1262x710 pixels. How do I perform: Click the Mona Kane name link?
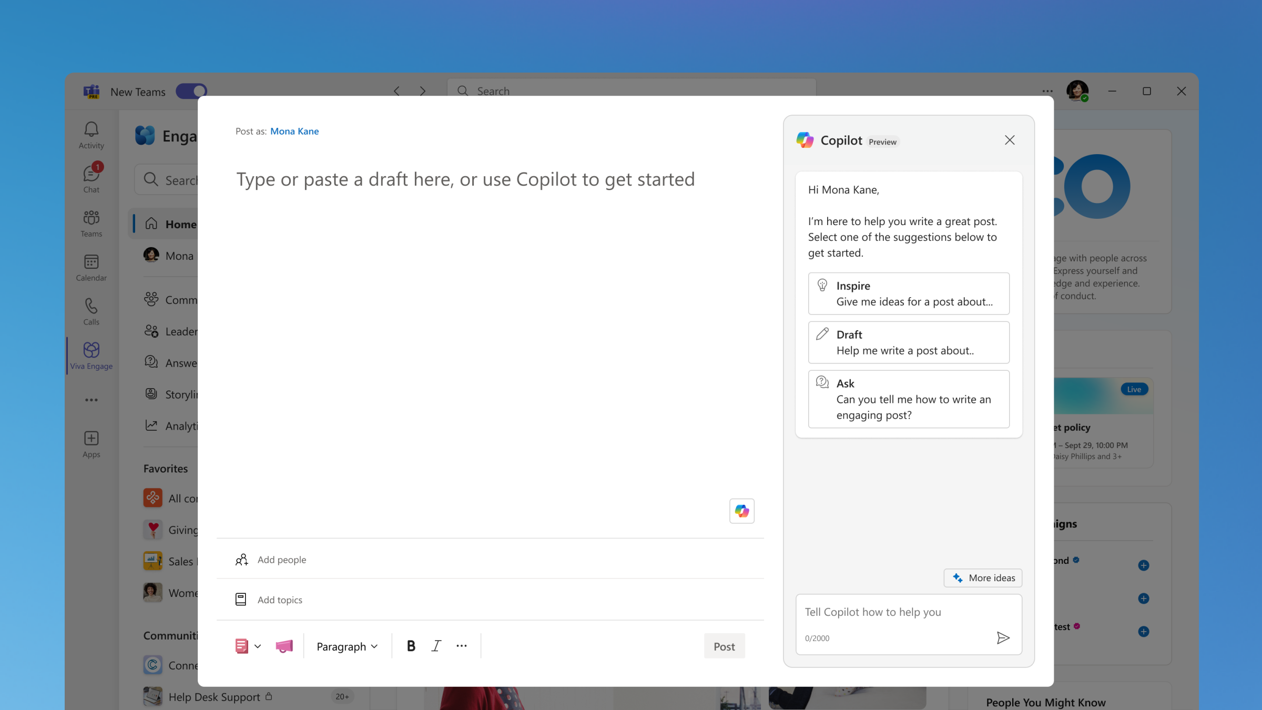pos(294,131)
